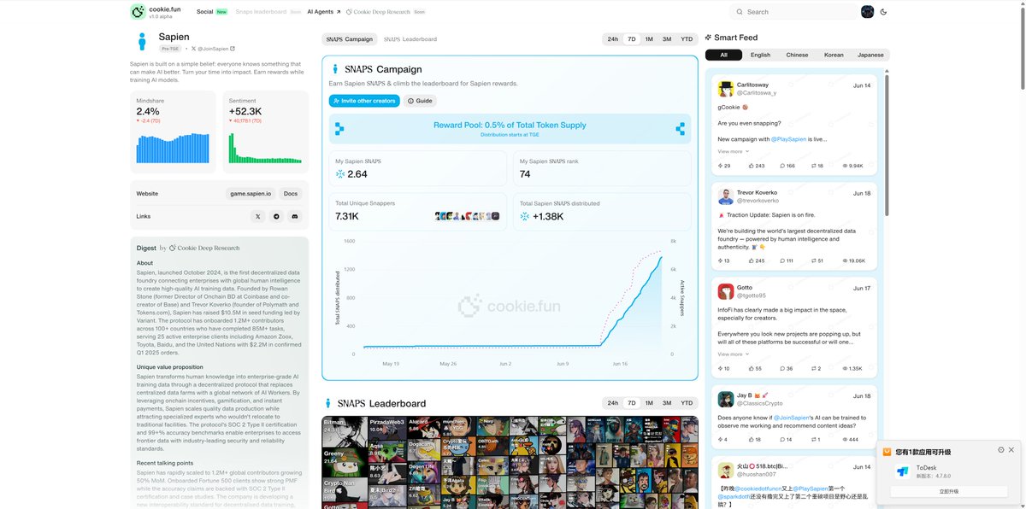Click views count 19.06K on Trevor's post
The width and height of the screenshot is (1026, 509).
853,260
